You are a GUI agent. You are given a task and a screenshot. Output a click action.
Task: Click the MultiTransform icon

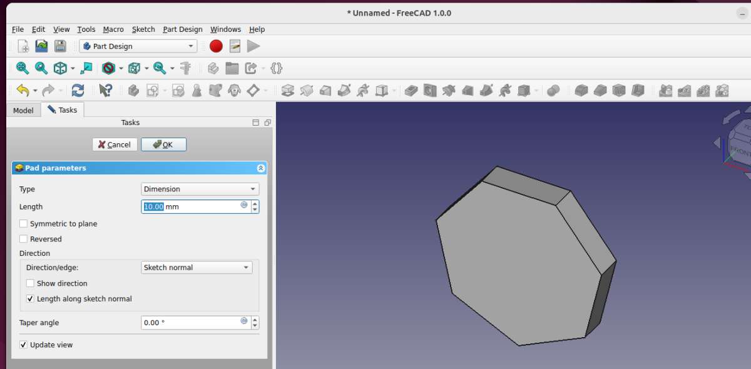click(x=722, y=91)
